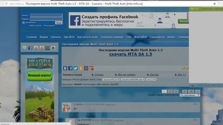Screen dimensions: 223x125
Task: Click the SkyFox username in first comment
Action: 79,104
